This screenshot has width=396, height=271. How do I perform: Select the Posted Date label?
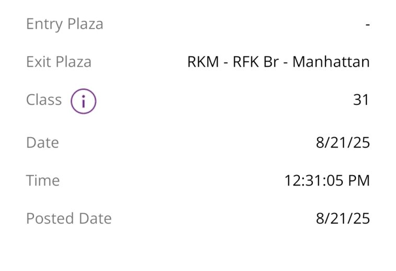[68, 218]
